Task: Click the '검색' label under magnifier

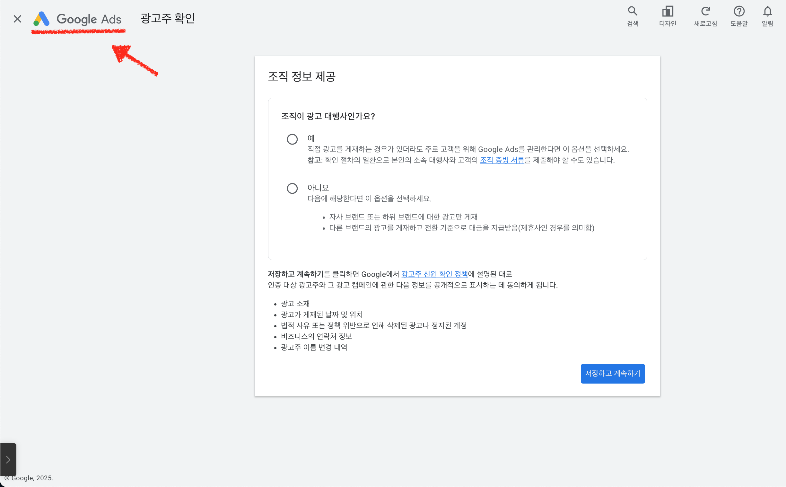Action: (633, 23)
